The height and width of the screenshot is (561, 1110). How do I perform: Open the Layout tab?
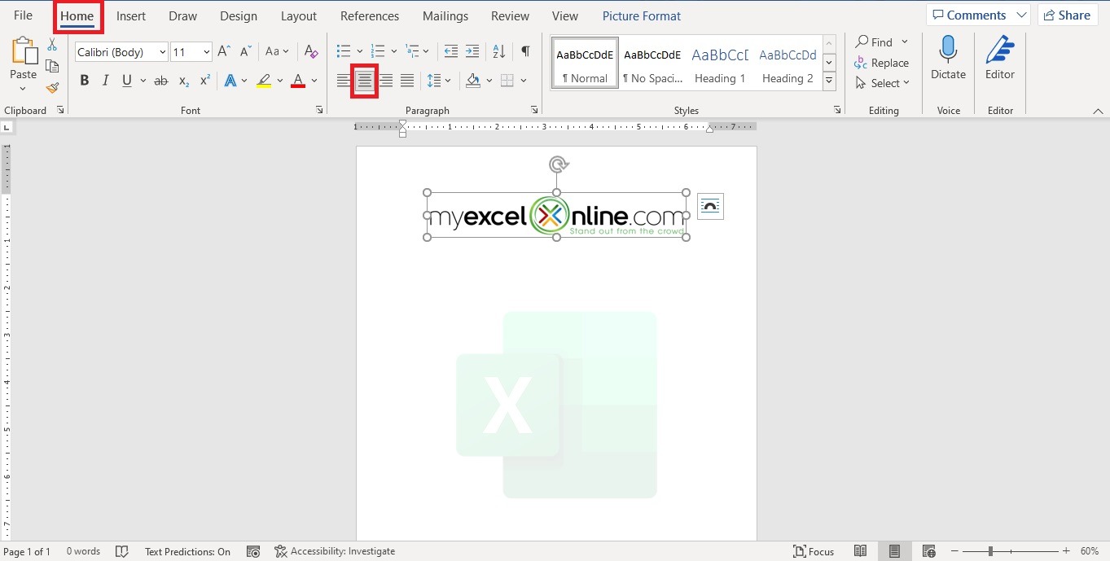(299, 15)
